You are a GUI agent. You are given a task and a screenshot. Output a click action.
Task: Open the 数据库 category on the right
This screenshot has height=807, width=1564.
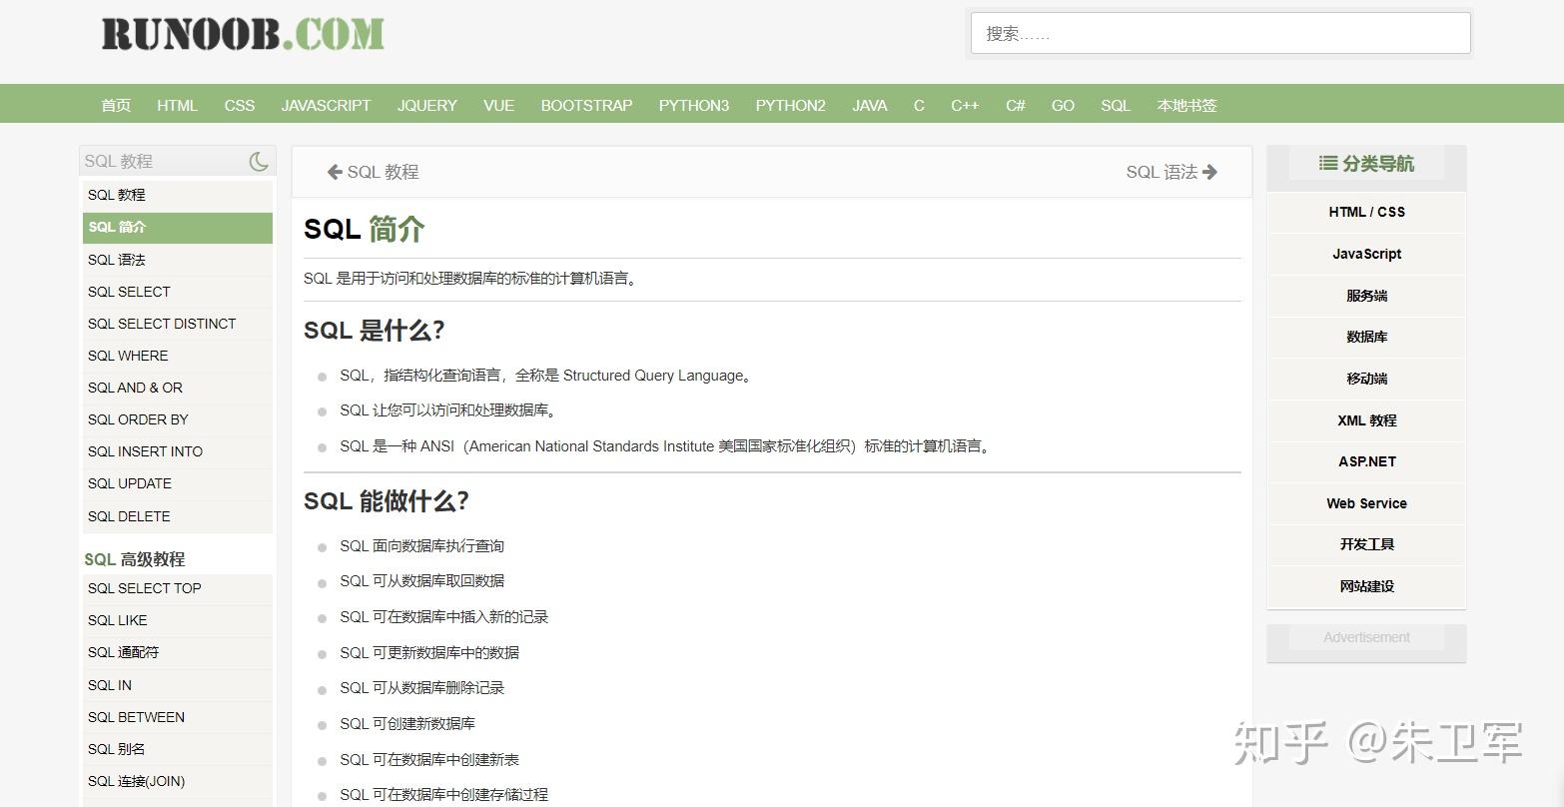point(1365,337)
